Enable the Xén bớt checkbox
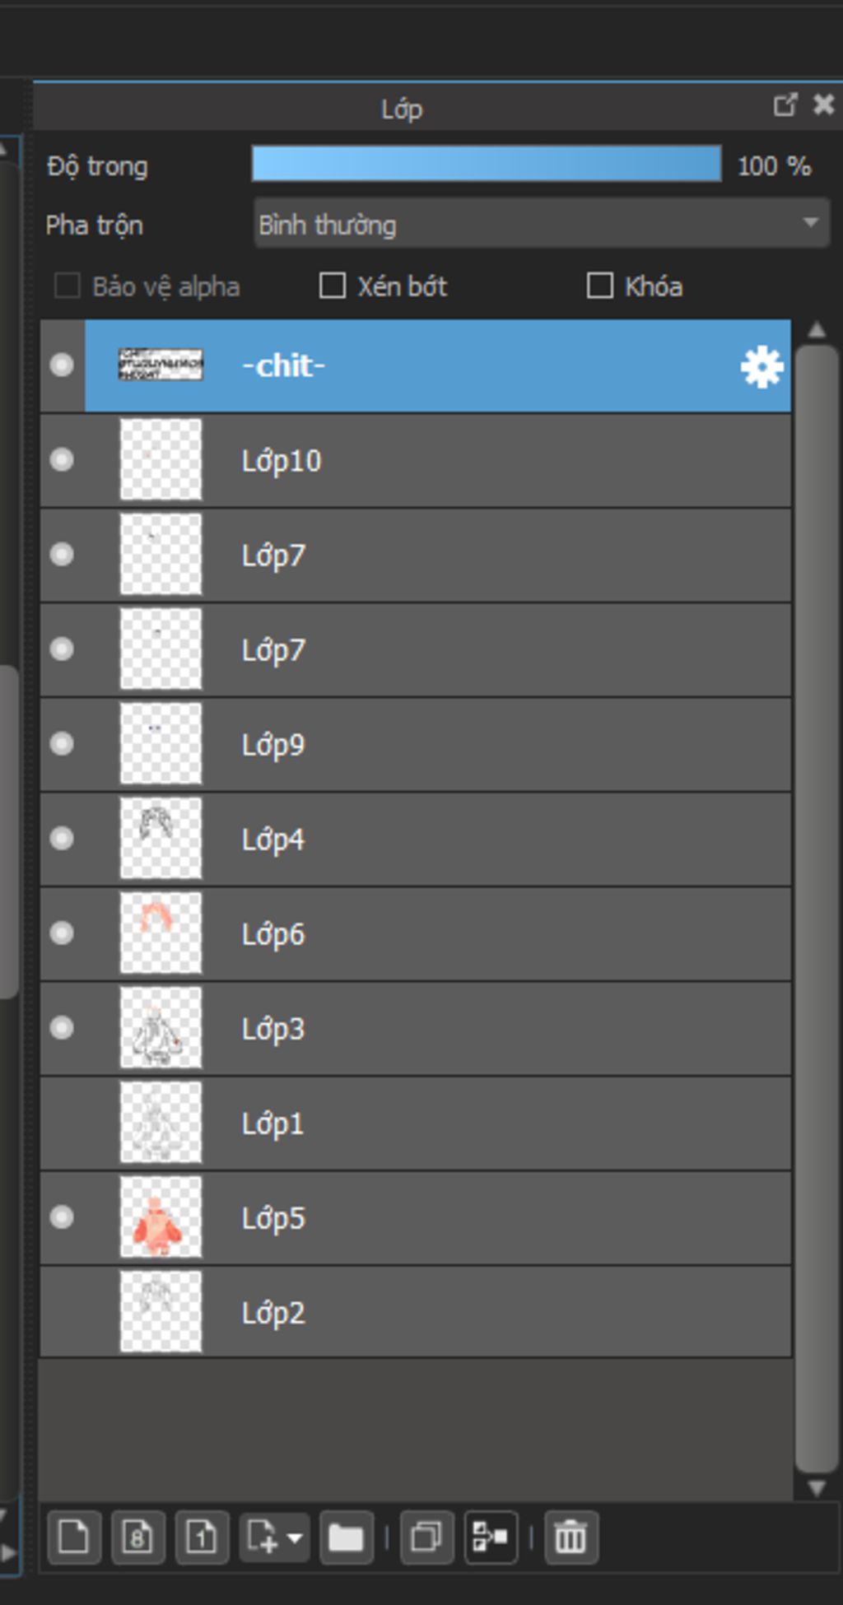 click(332, 286)
